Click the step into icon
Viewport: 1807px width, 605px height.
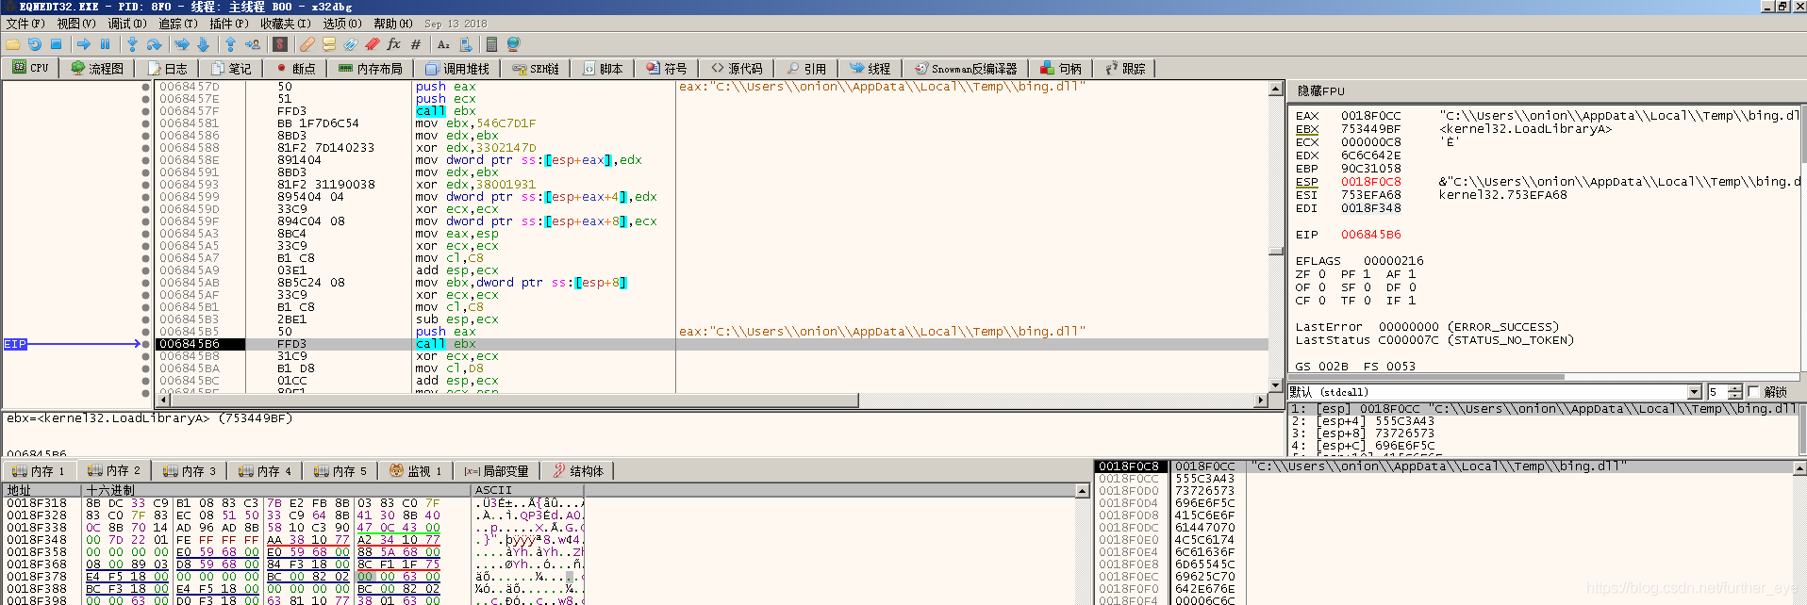(x=132, y=44)
